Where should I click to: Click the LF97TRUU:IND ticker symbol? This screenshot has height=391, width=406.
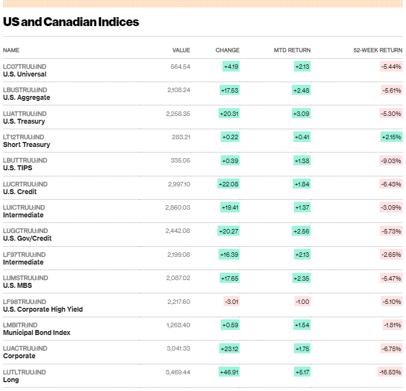pyautogui.click(x=24, y=255)
